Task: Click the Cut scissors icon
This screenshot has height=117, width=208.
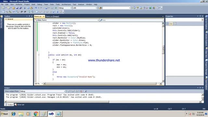Action: point(25,8)
